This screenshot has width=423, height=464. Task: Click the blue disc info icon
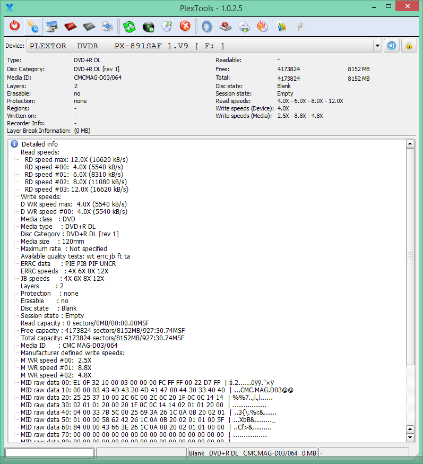(x=207, y=27)
